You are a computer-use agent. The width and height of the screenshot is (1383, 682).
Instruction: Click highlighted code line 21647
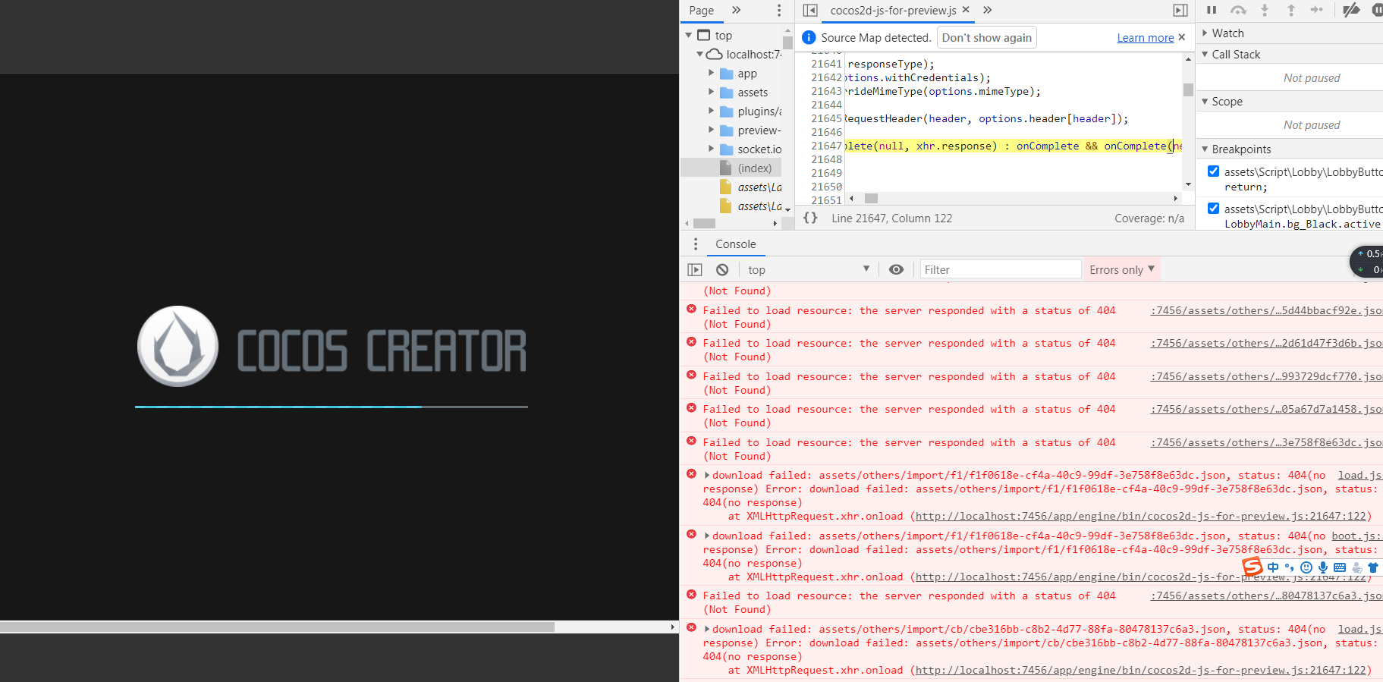[x=1013, y=146]
